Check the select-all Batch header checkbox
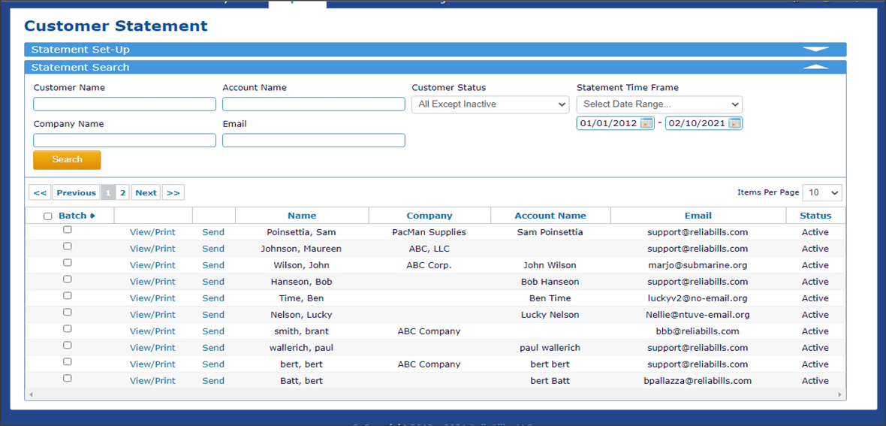 click(x=48, y=216)
